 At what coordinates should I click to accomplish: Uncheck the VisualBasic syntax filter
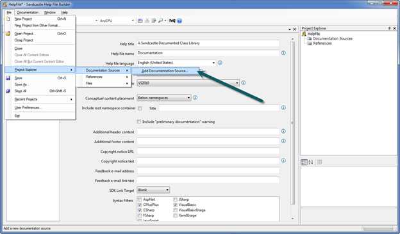[175, 205]
